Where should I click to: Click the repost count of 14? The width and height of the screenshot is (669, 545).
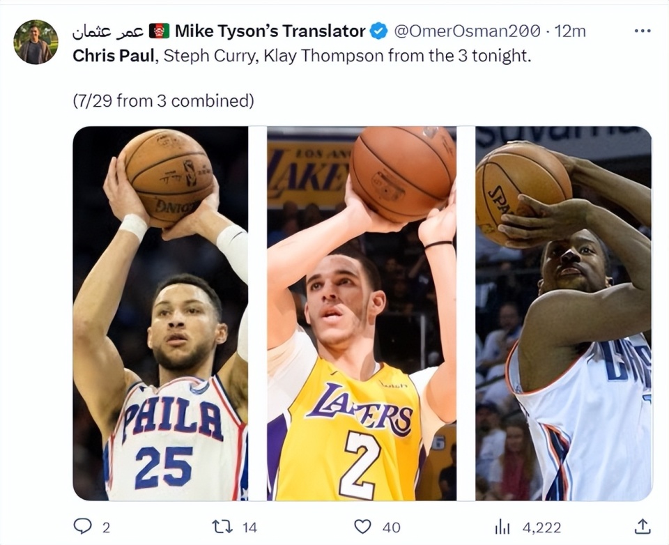click(249, 528)
